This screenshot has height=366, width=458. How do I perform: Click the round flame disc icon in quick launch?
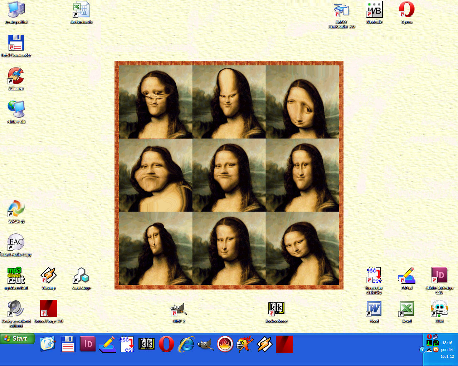(225, 344)
